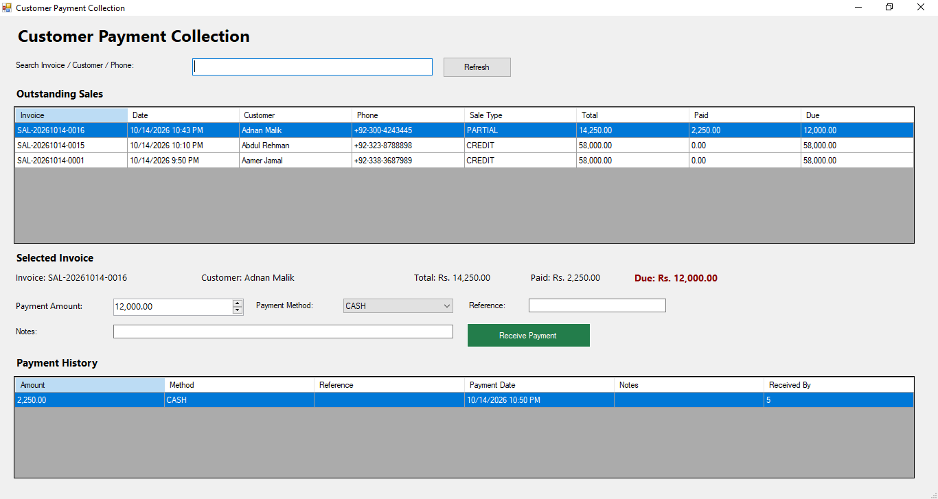This screenshot has height=499, width=938.
Task: Click the Notes input field
Action: coord(283,332)
